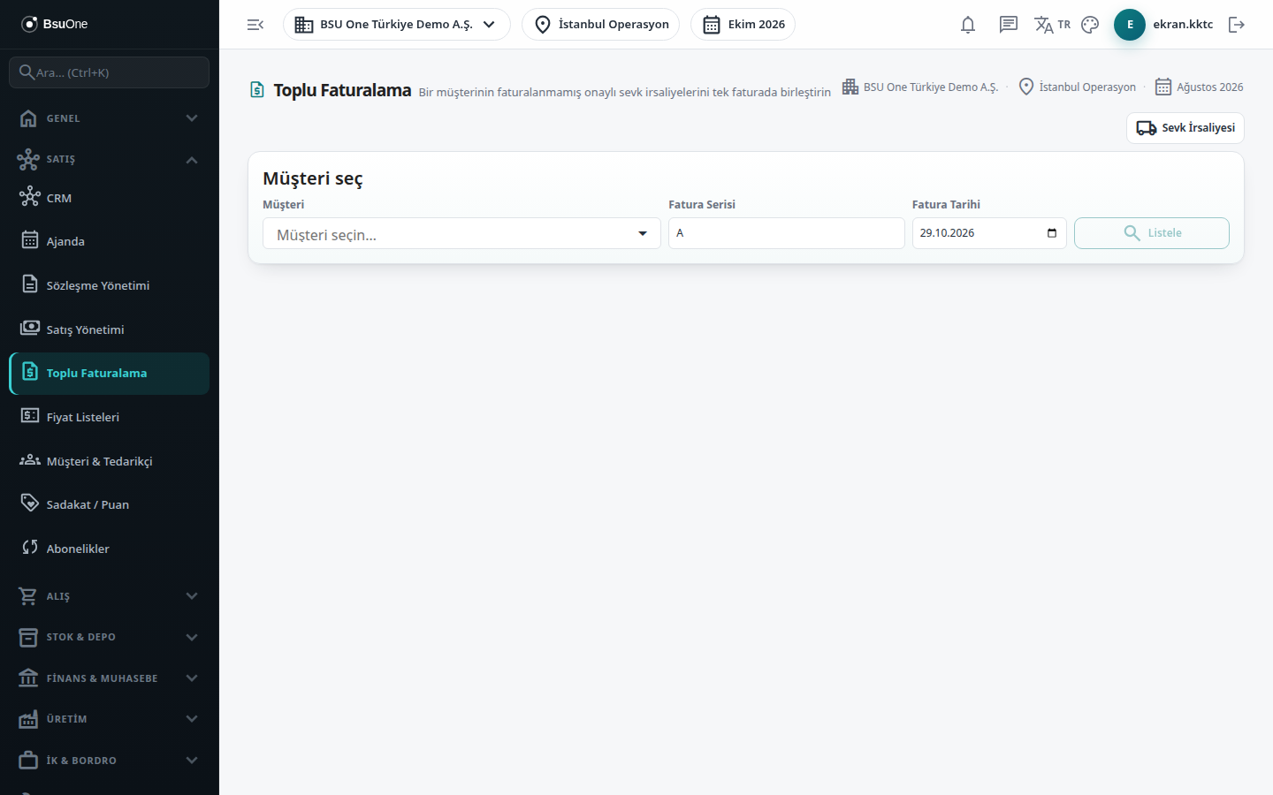This screenshot has width=1273, height=795.
Task: Select Toplu Faturalama sidebar item
Action: 110,374
